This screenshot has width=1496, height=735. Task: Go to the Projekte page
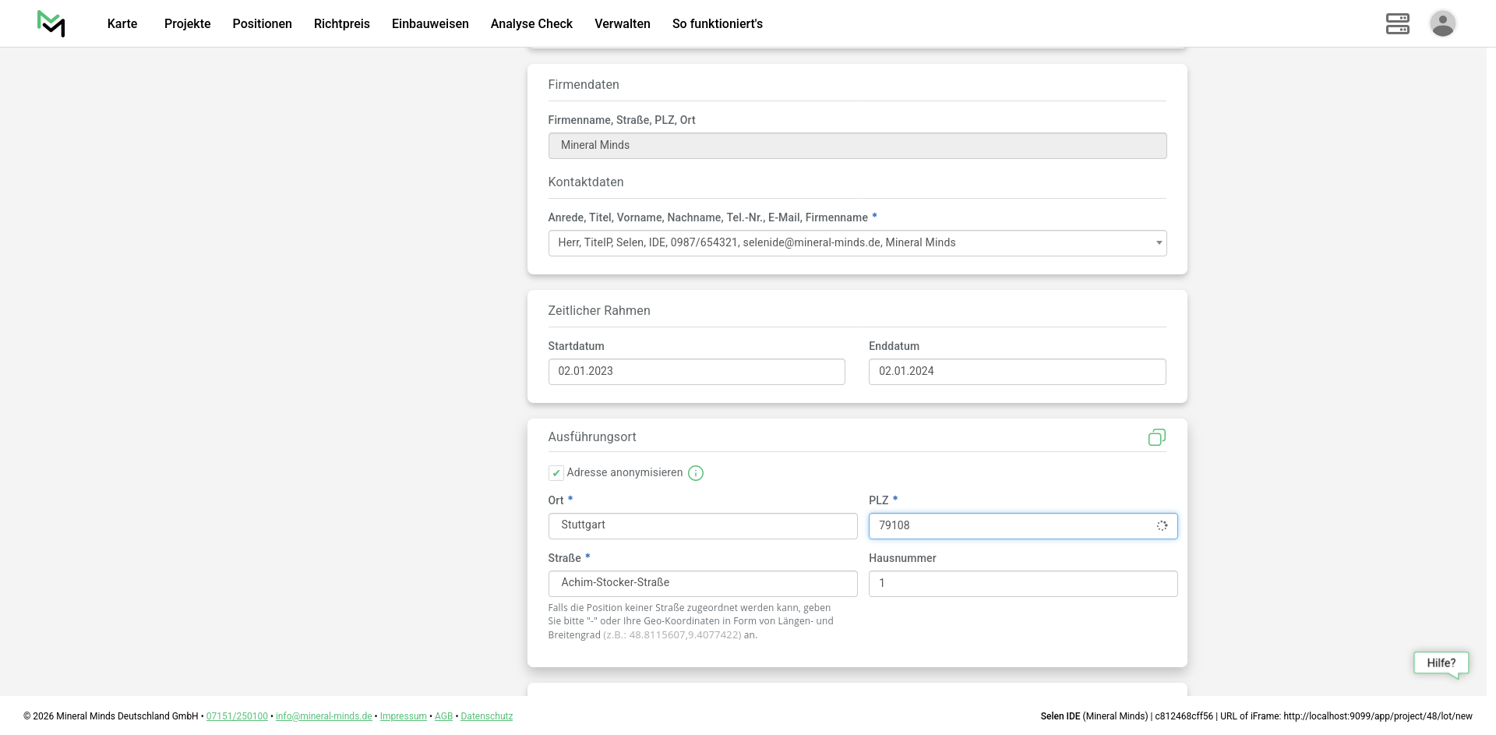pos(187,24)
